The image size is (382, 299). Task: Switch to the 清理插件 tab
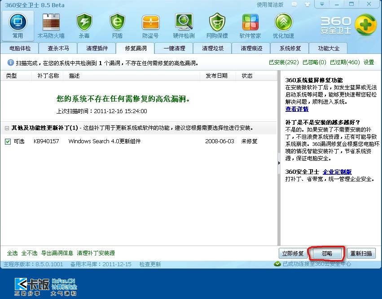pyautogui.click(x=96, y=48)
